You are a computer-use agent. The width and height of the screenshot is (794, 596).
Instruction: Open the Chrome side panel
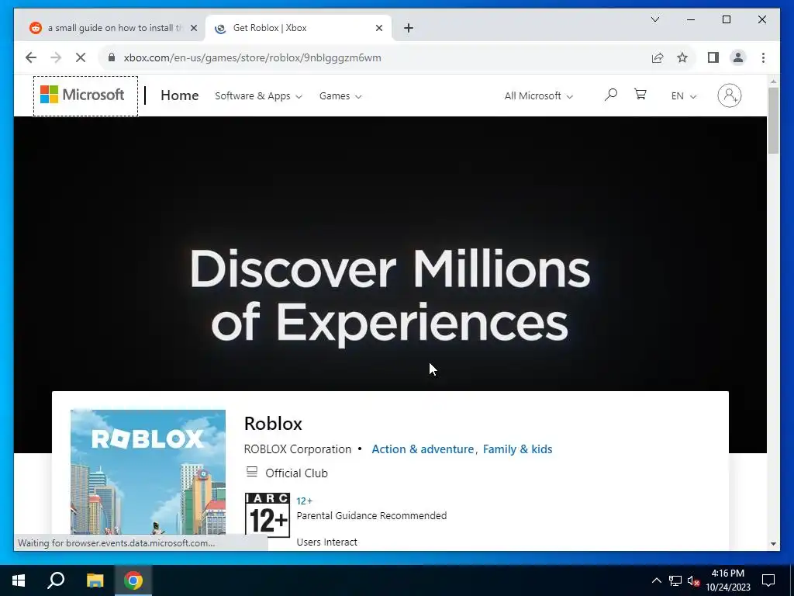point(713,57)
